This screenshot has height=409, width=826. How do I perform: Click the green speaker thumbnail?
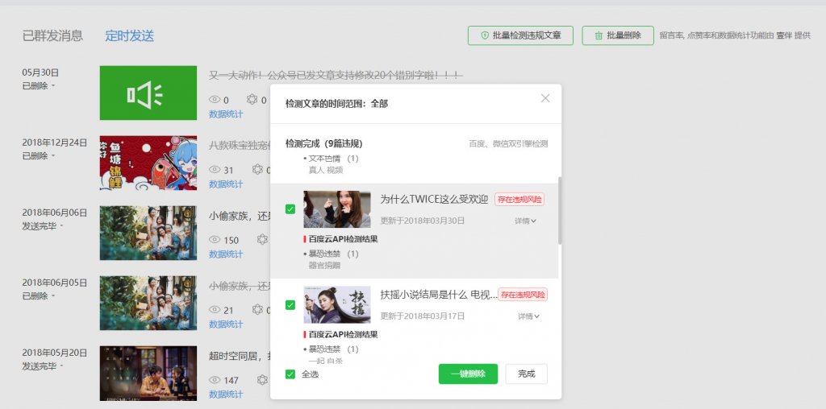pyautogui.click(x=148, y=93)
